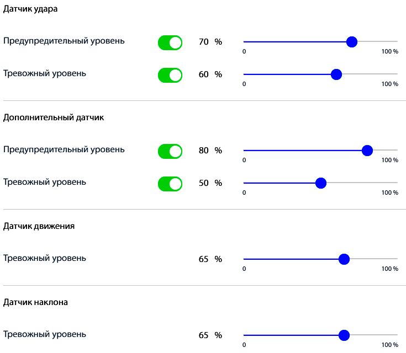Click the 65 % value under Датчик наклона
This screenshot has height=353, width=406.
coord(210,335)
